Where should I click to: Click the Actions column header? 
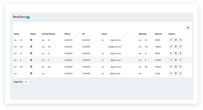pos(172,34)
